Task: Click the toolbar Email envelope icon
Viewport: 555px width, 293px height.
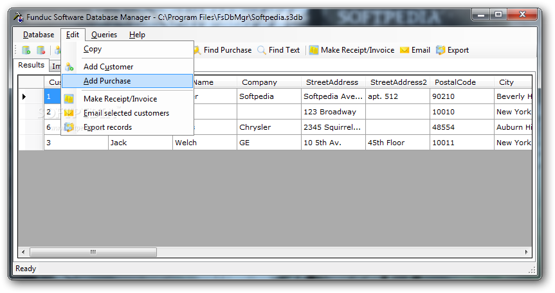Action: (405, 50)
